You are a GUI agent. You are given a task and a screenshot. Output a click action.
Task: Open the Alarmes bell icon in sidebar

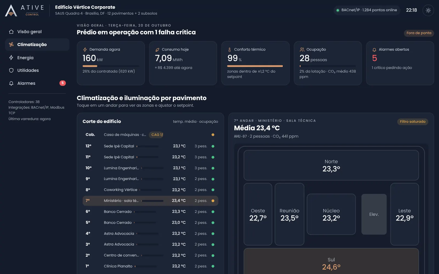click(x=11, y=83)
